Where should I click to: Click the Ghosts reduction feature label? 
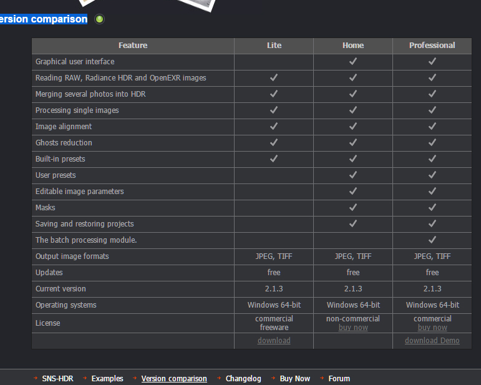click(64, 143)
